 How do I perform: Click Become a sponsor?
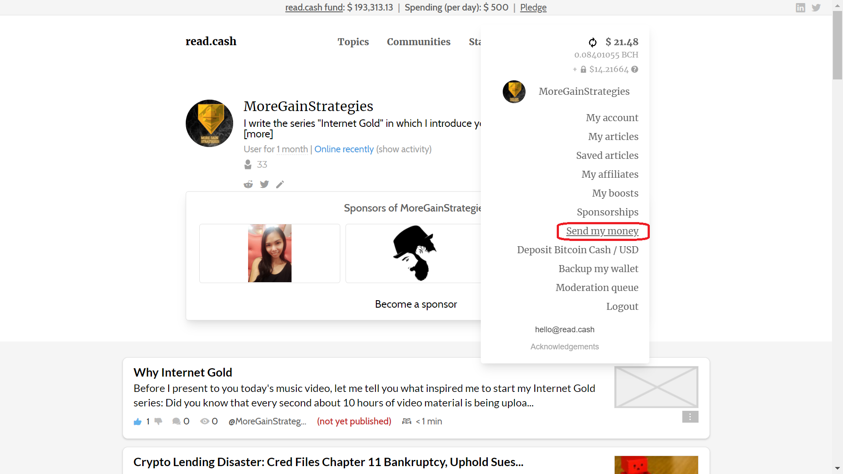[416, 304]
